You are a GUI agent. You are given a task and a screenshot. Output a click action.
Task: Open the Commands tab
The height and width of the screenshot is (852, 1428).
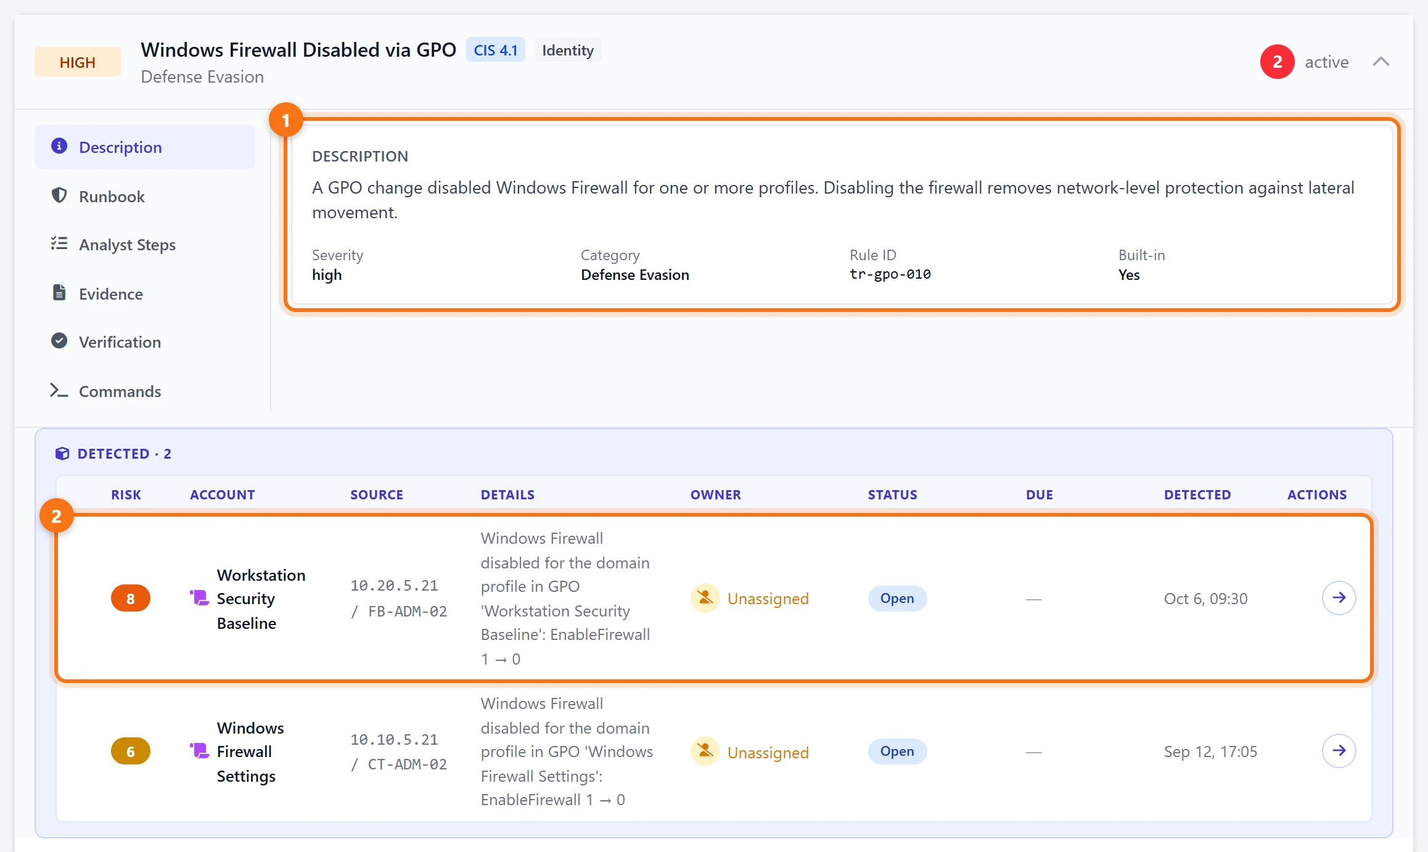tap(145, 391)
